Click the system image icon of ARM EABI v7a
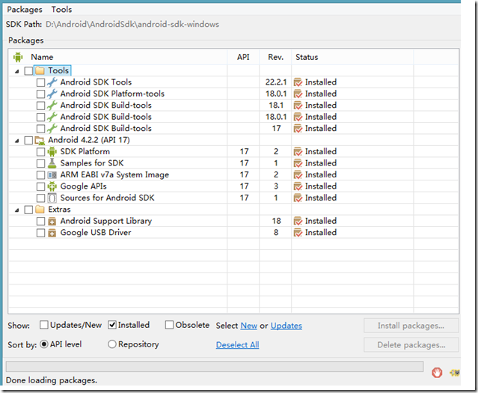This screenshot has width=478, height=393. 52,175
